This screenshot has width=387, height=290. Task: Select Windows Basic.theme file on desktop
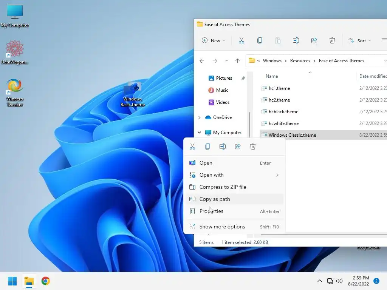pyautogui.click(x=133, y=95)
